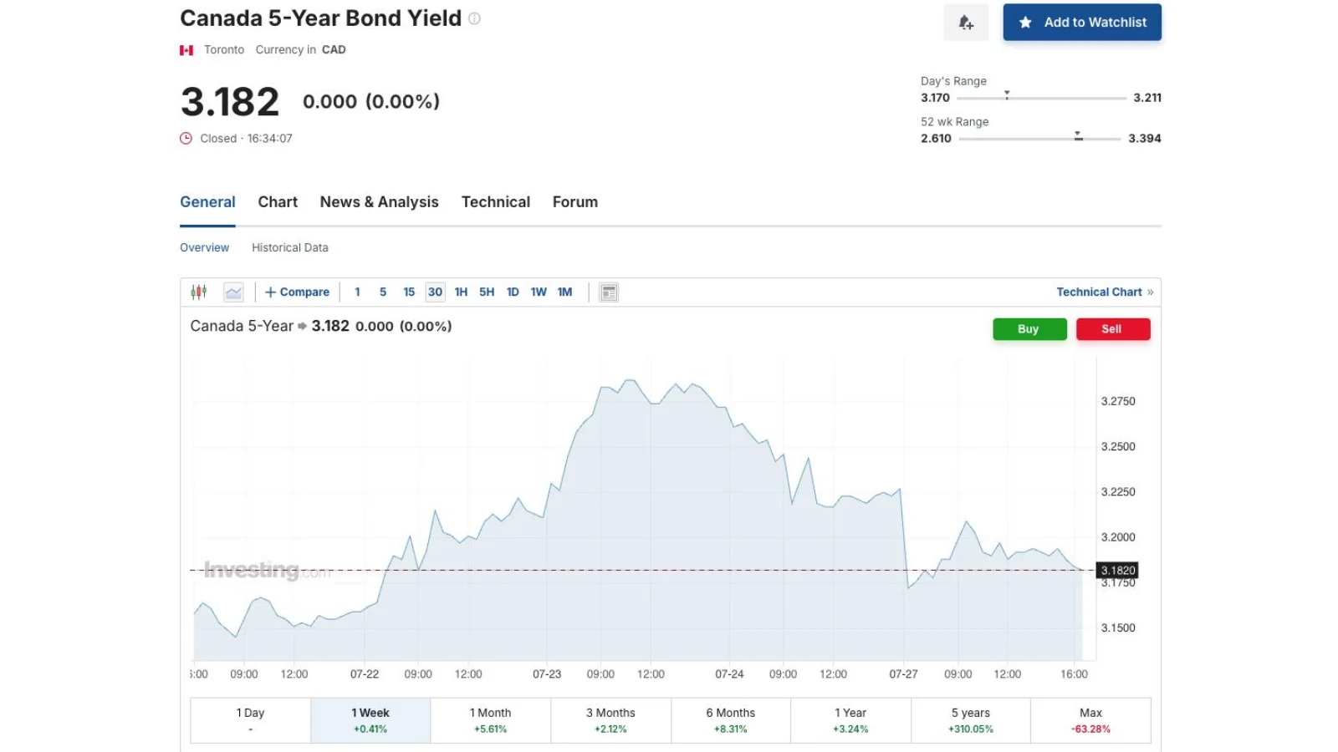Select the 30 minute interval
The image size is (1338, 752).
point(435,292)
